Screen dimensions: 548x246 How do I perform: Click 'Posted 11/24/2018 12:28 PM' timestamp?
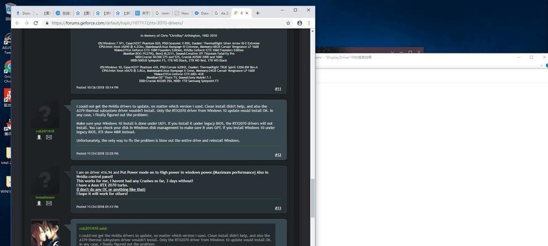coord(97,153)
